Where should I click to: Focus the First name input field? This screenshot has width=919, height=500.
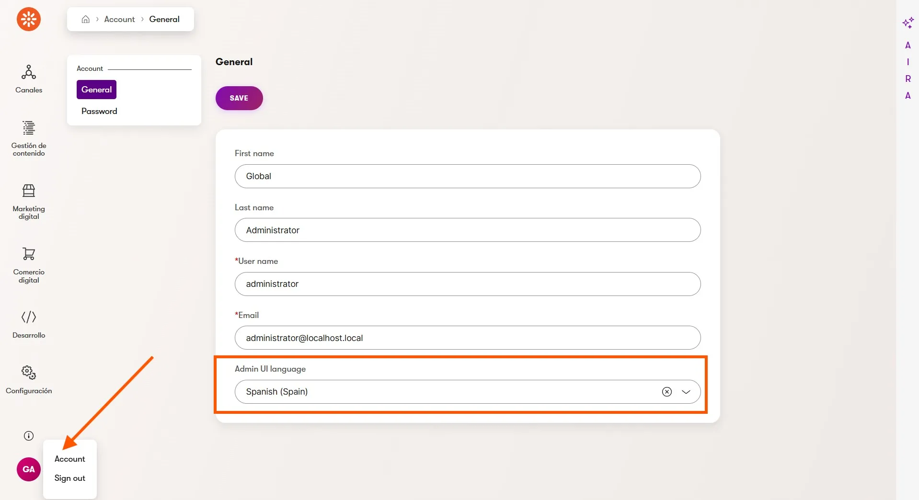coord(468,176)
